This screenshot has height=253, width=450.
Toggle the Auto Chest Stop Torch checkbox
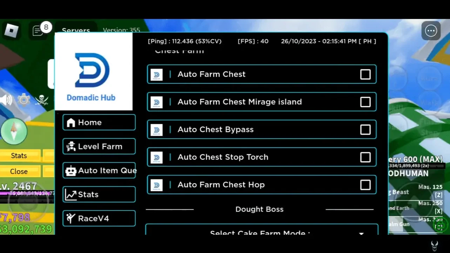click(365, 157)
